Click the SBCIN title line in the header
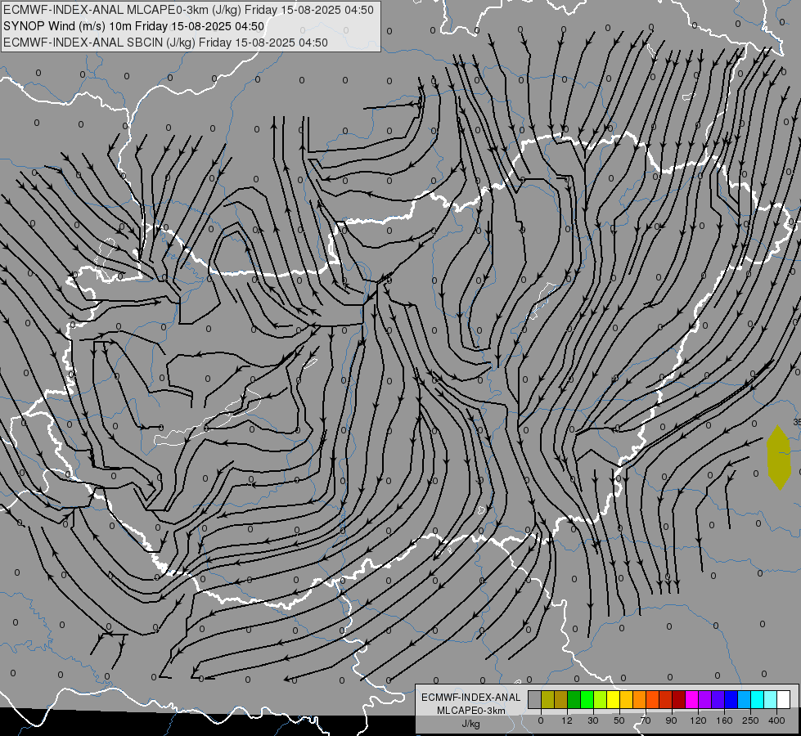The width and height of the screenshot is (801, 736). pyautogui.click(x=165, y=43)
